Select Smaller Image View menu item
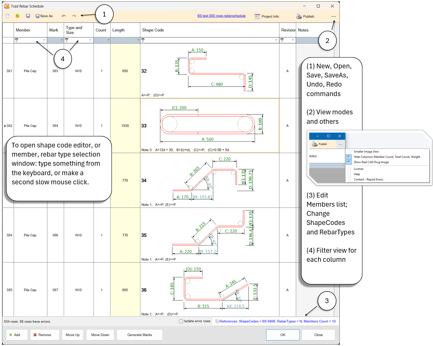 click(x=366, y=152)
